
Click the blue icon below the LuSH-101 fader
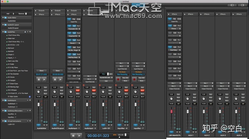103,125
